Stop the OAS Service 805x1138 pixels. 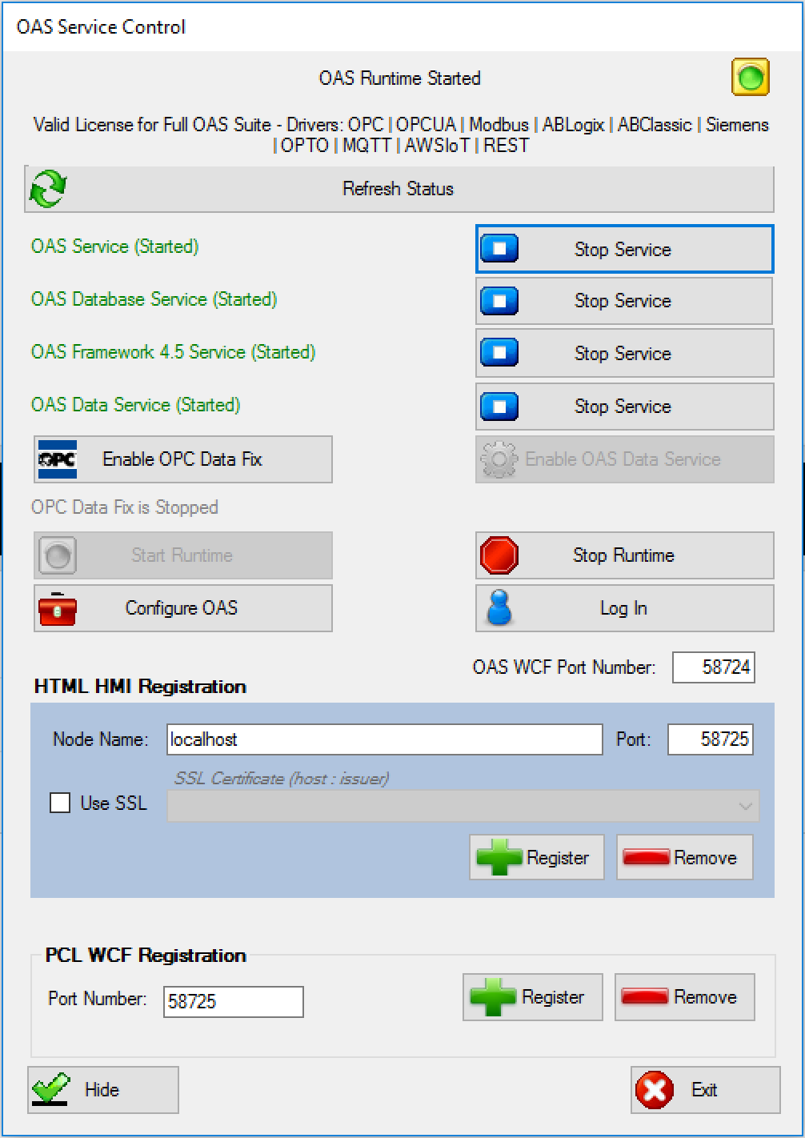pyautogui.click(x=624, y=250)
